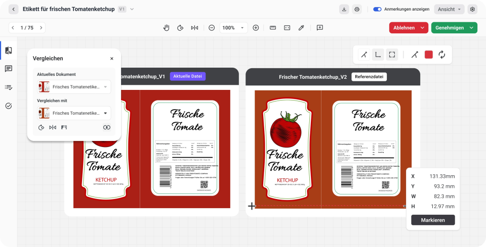Viewport: 486px width, 247px height.
Task: Add a comment annotation from toolbar
Action: tap(320, 28)
